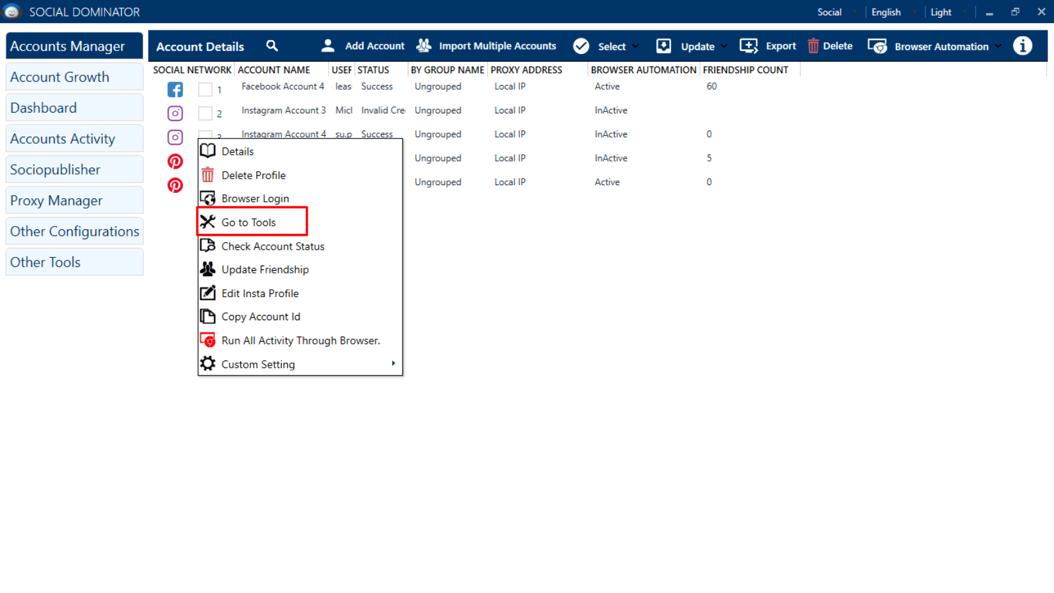The image size is (1054, 593).
Task: Click the Facebook Account 4 name cell
Action: pos(283,86)
